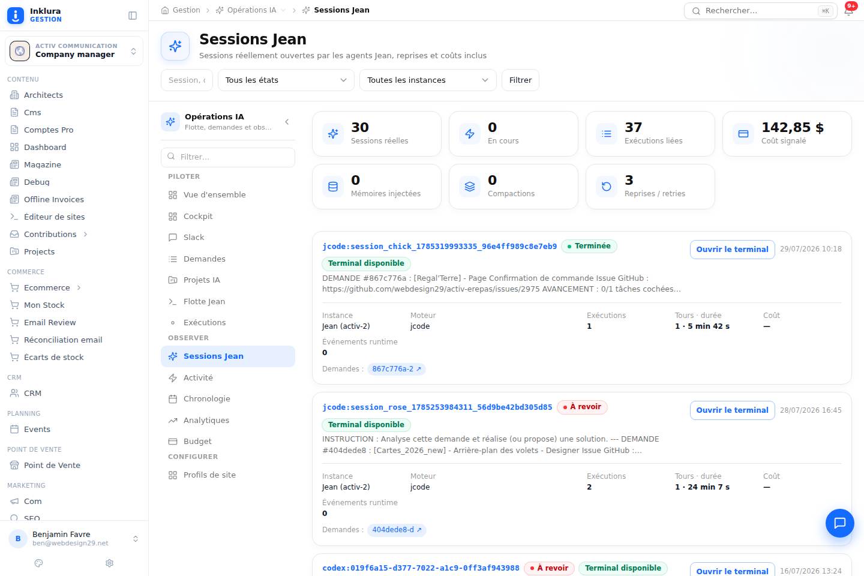
Task: Click the home icon in the breadcrumb
Action: click(x=165, y=10)
